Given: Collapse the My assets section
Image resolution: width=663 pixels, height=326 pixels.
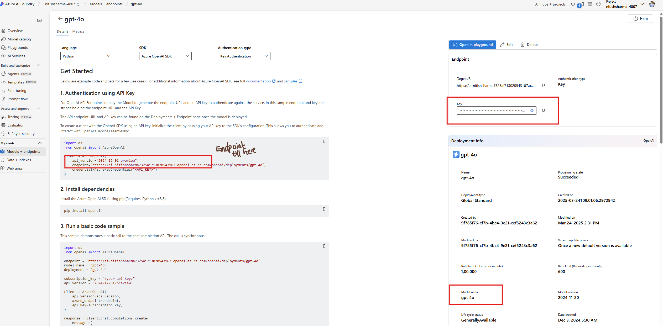Looking at the screenshot, I should click(40, 143).
